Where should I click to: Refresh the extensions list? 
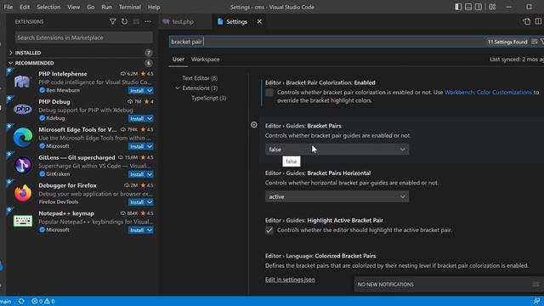[x=124, y=21]
